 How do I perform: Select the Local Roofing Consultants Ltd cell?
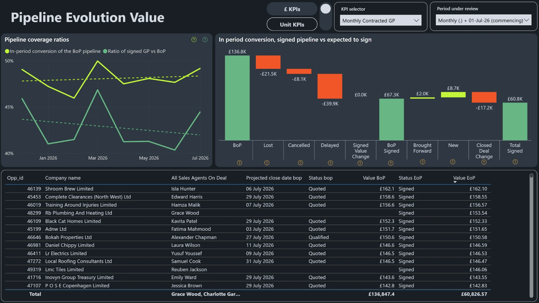pos(78,261)
